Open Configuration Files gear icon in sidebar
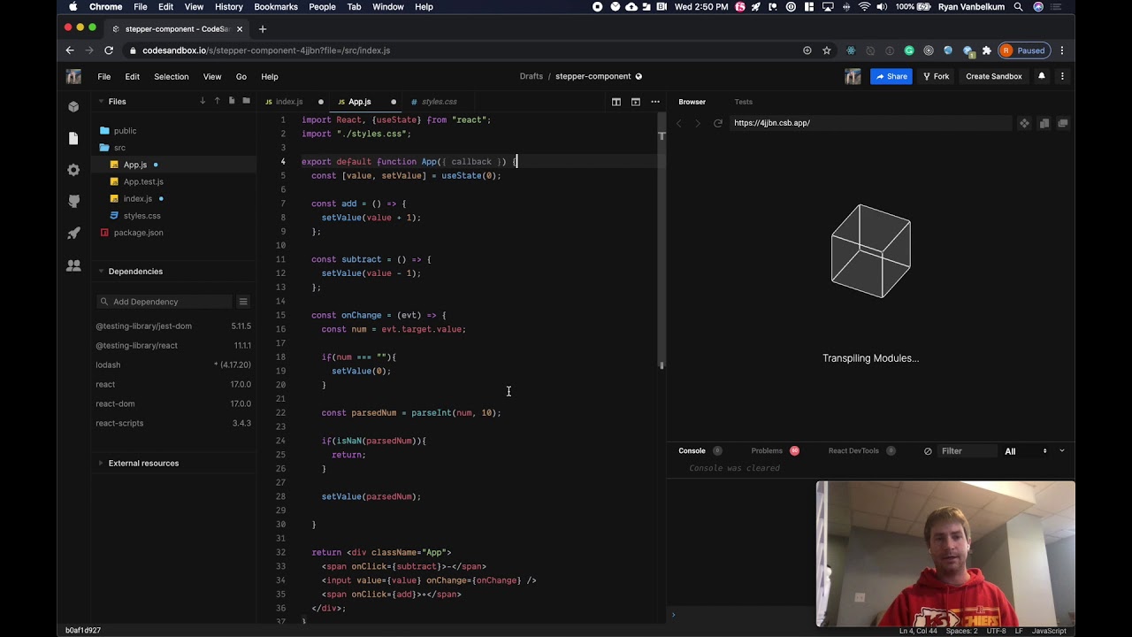The width and height of the screenshot is (1132, 637). 73,170
